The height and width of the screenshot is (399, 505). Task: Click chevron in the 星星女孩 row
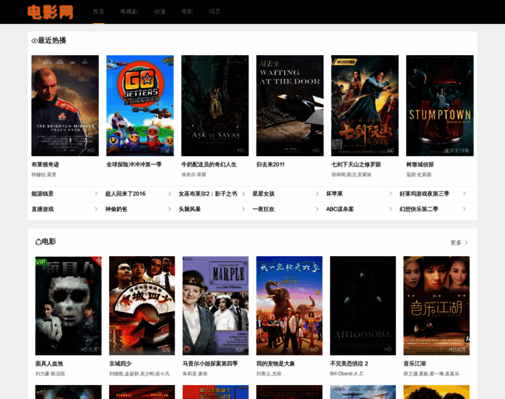pyautogui.click(x=317, y=194)
